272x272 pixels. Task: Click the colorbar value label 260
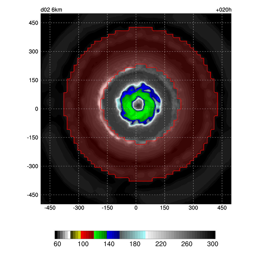187,244
